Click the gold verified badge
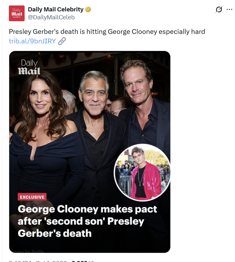235x262 pixels. click(x=88, y=10)
